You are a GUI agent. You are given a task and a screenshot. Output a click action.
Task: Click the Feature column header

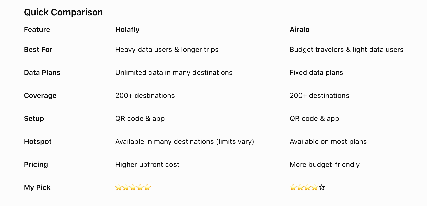(x=37, y=30)
